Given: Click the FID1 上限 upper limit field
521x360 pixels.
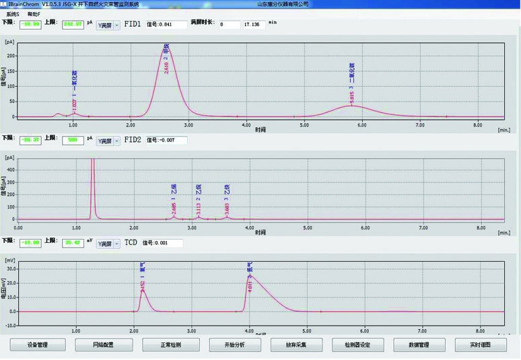Looking at the screenshot, I should tap(72, 25).
